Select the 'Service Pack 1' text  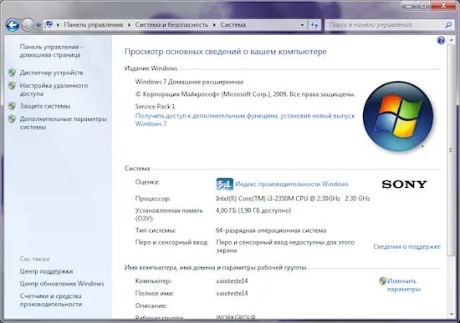point(155,106)
